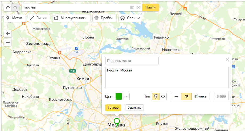Viewport: 245px width, 131px height.
Task: Select the pin-shaped marker type
Action: 156,96
